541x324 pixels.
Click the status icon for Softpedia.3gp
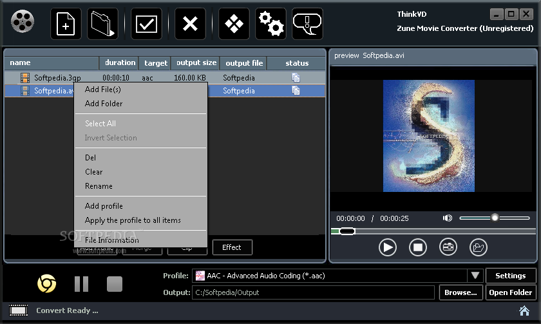coord(296,78)
